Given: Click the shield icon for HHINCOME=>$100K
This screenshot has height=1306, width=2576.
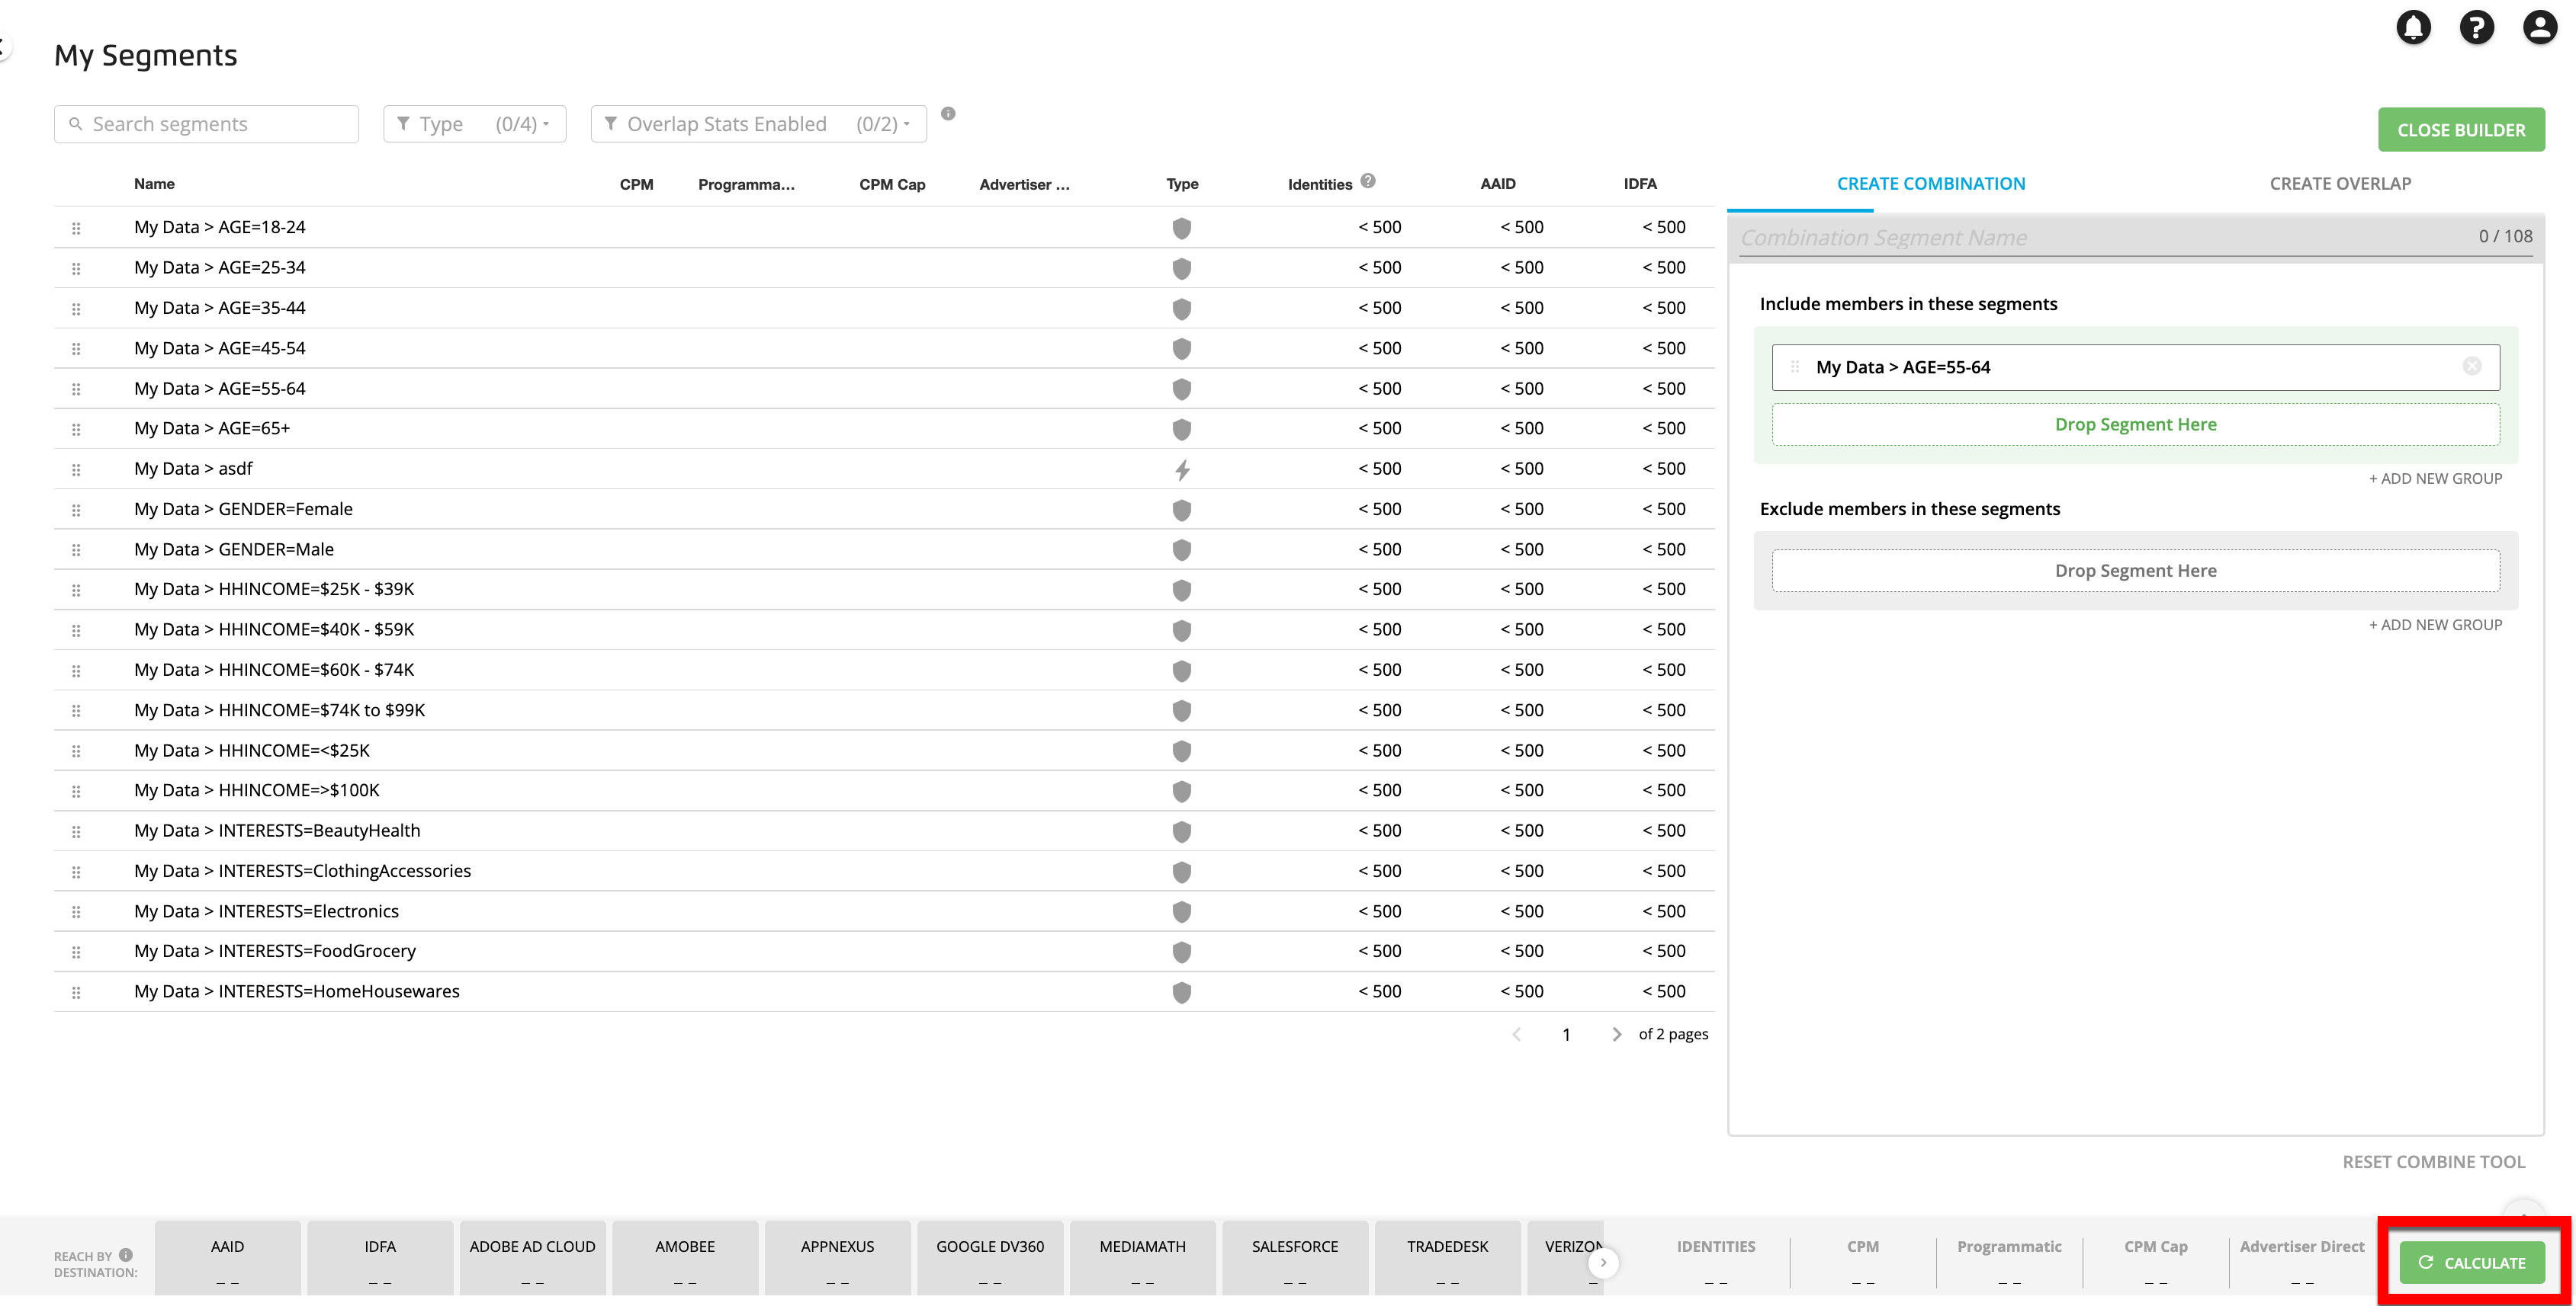Looking at the screenshot, I should tap(1182, 792).
